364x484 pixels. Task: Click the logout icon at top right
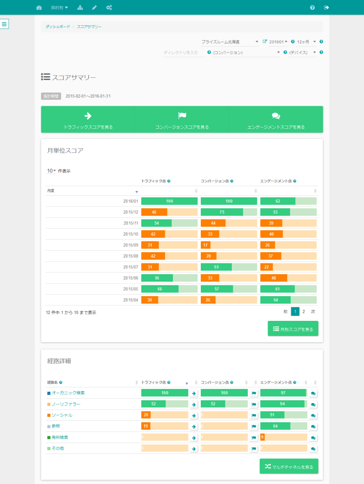[327, 8]
